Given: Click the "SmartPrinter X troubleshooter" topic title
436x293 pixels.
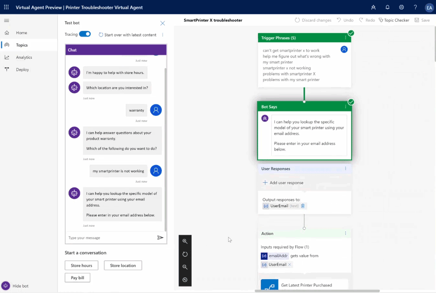Looking at the screenshot, I should click(213, 21).
